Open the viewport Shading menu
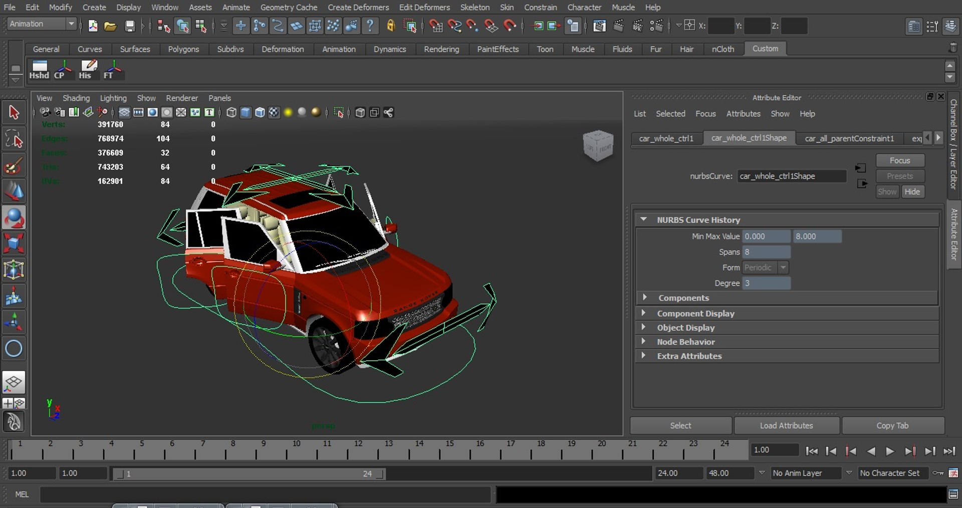Viewport: 962px width, 508px height. (x=76, y=98)
